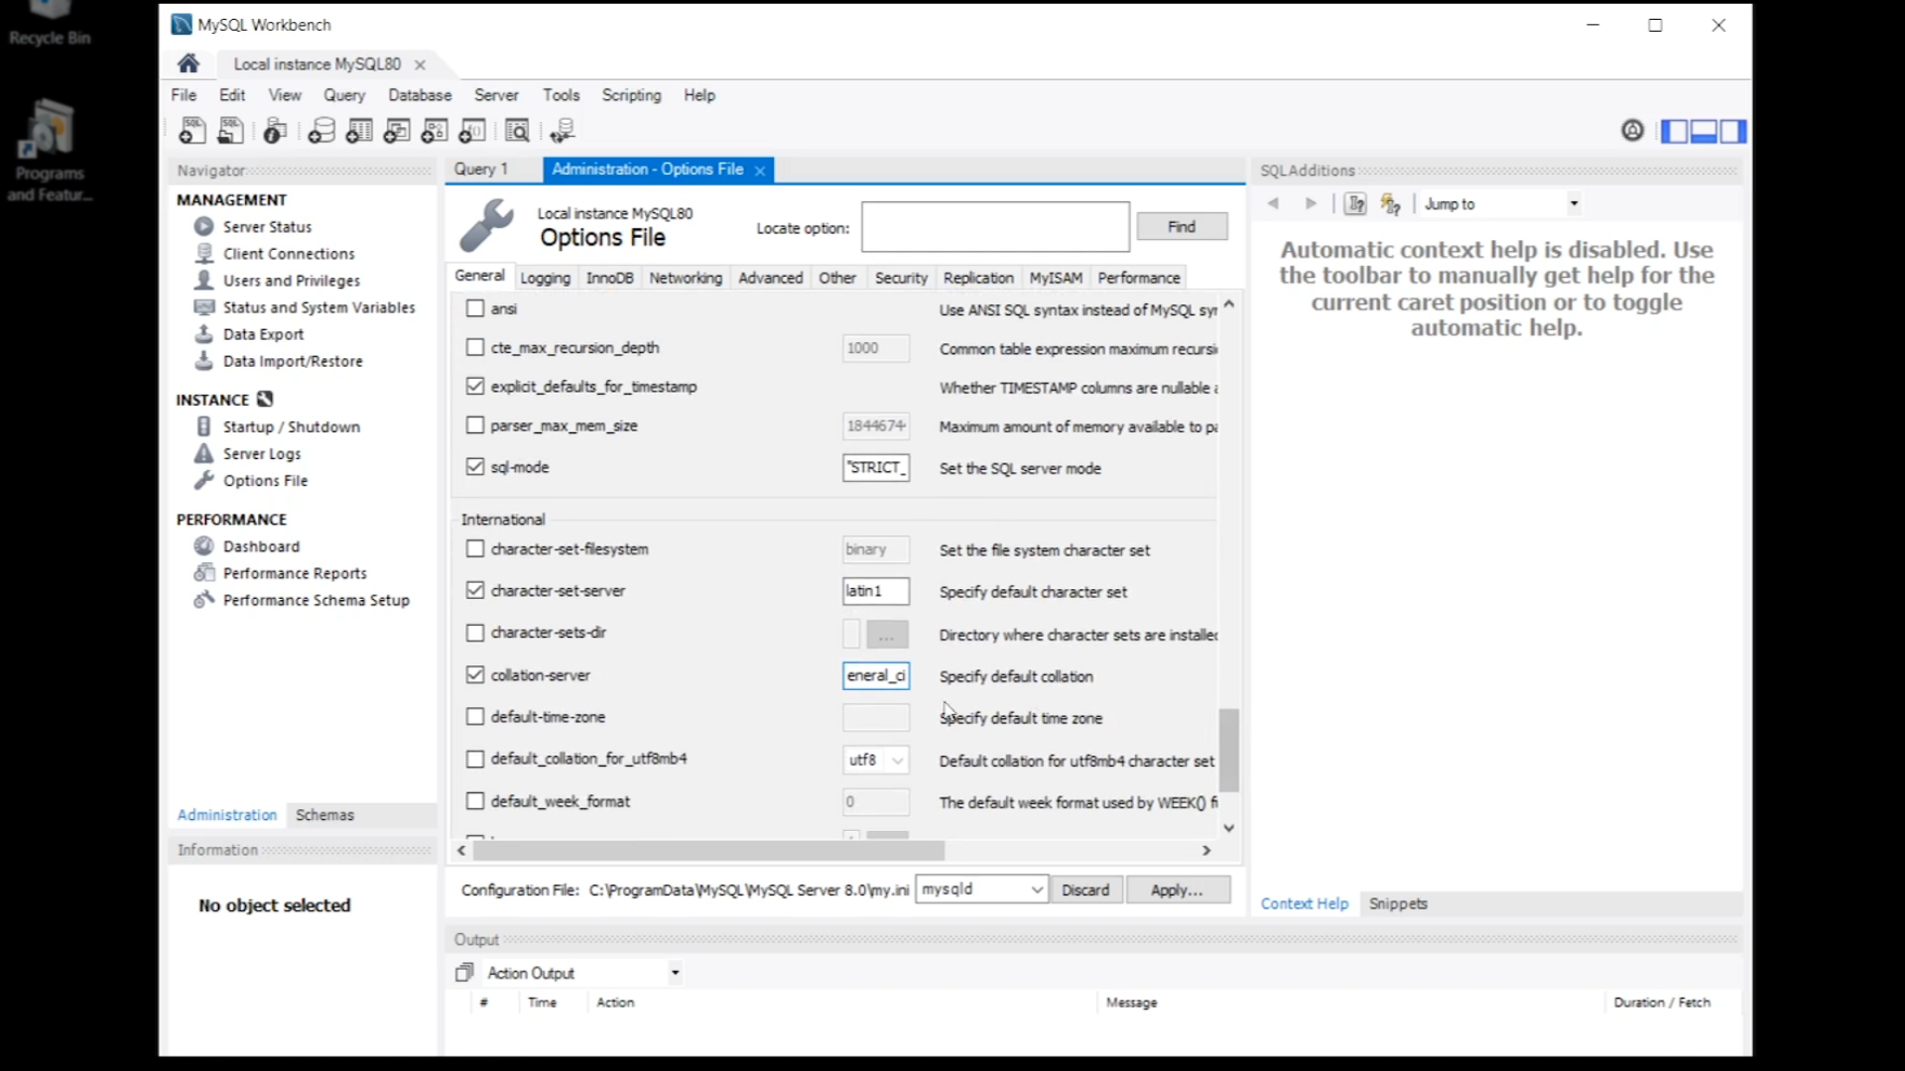Switch to the InnoDB tab
1905x1071 pixels.
(x=609, y=279)
